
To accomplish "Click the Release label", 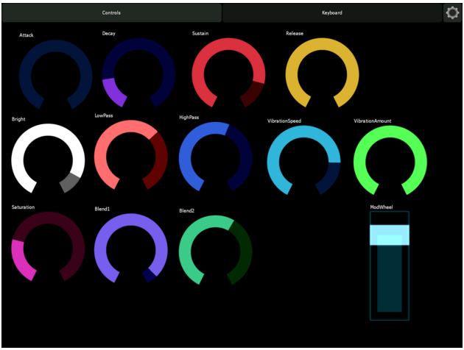I will point(295,33).
